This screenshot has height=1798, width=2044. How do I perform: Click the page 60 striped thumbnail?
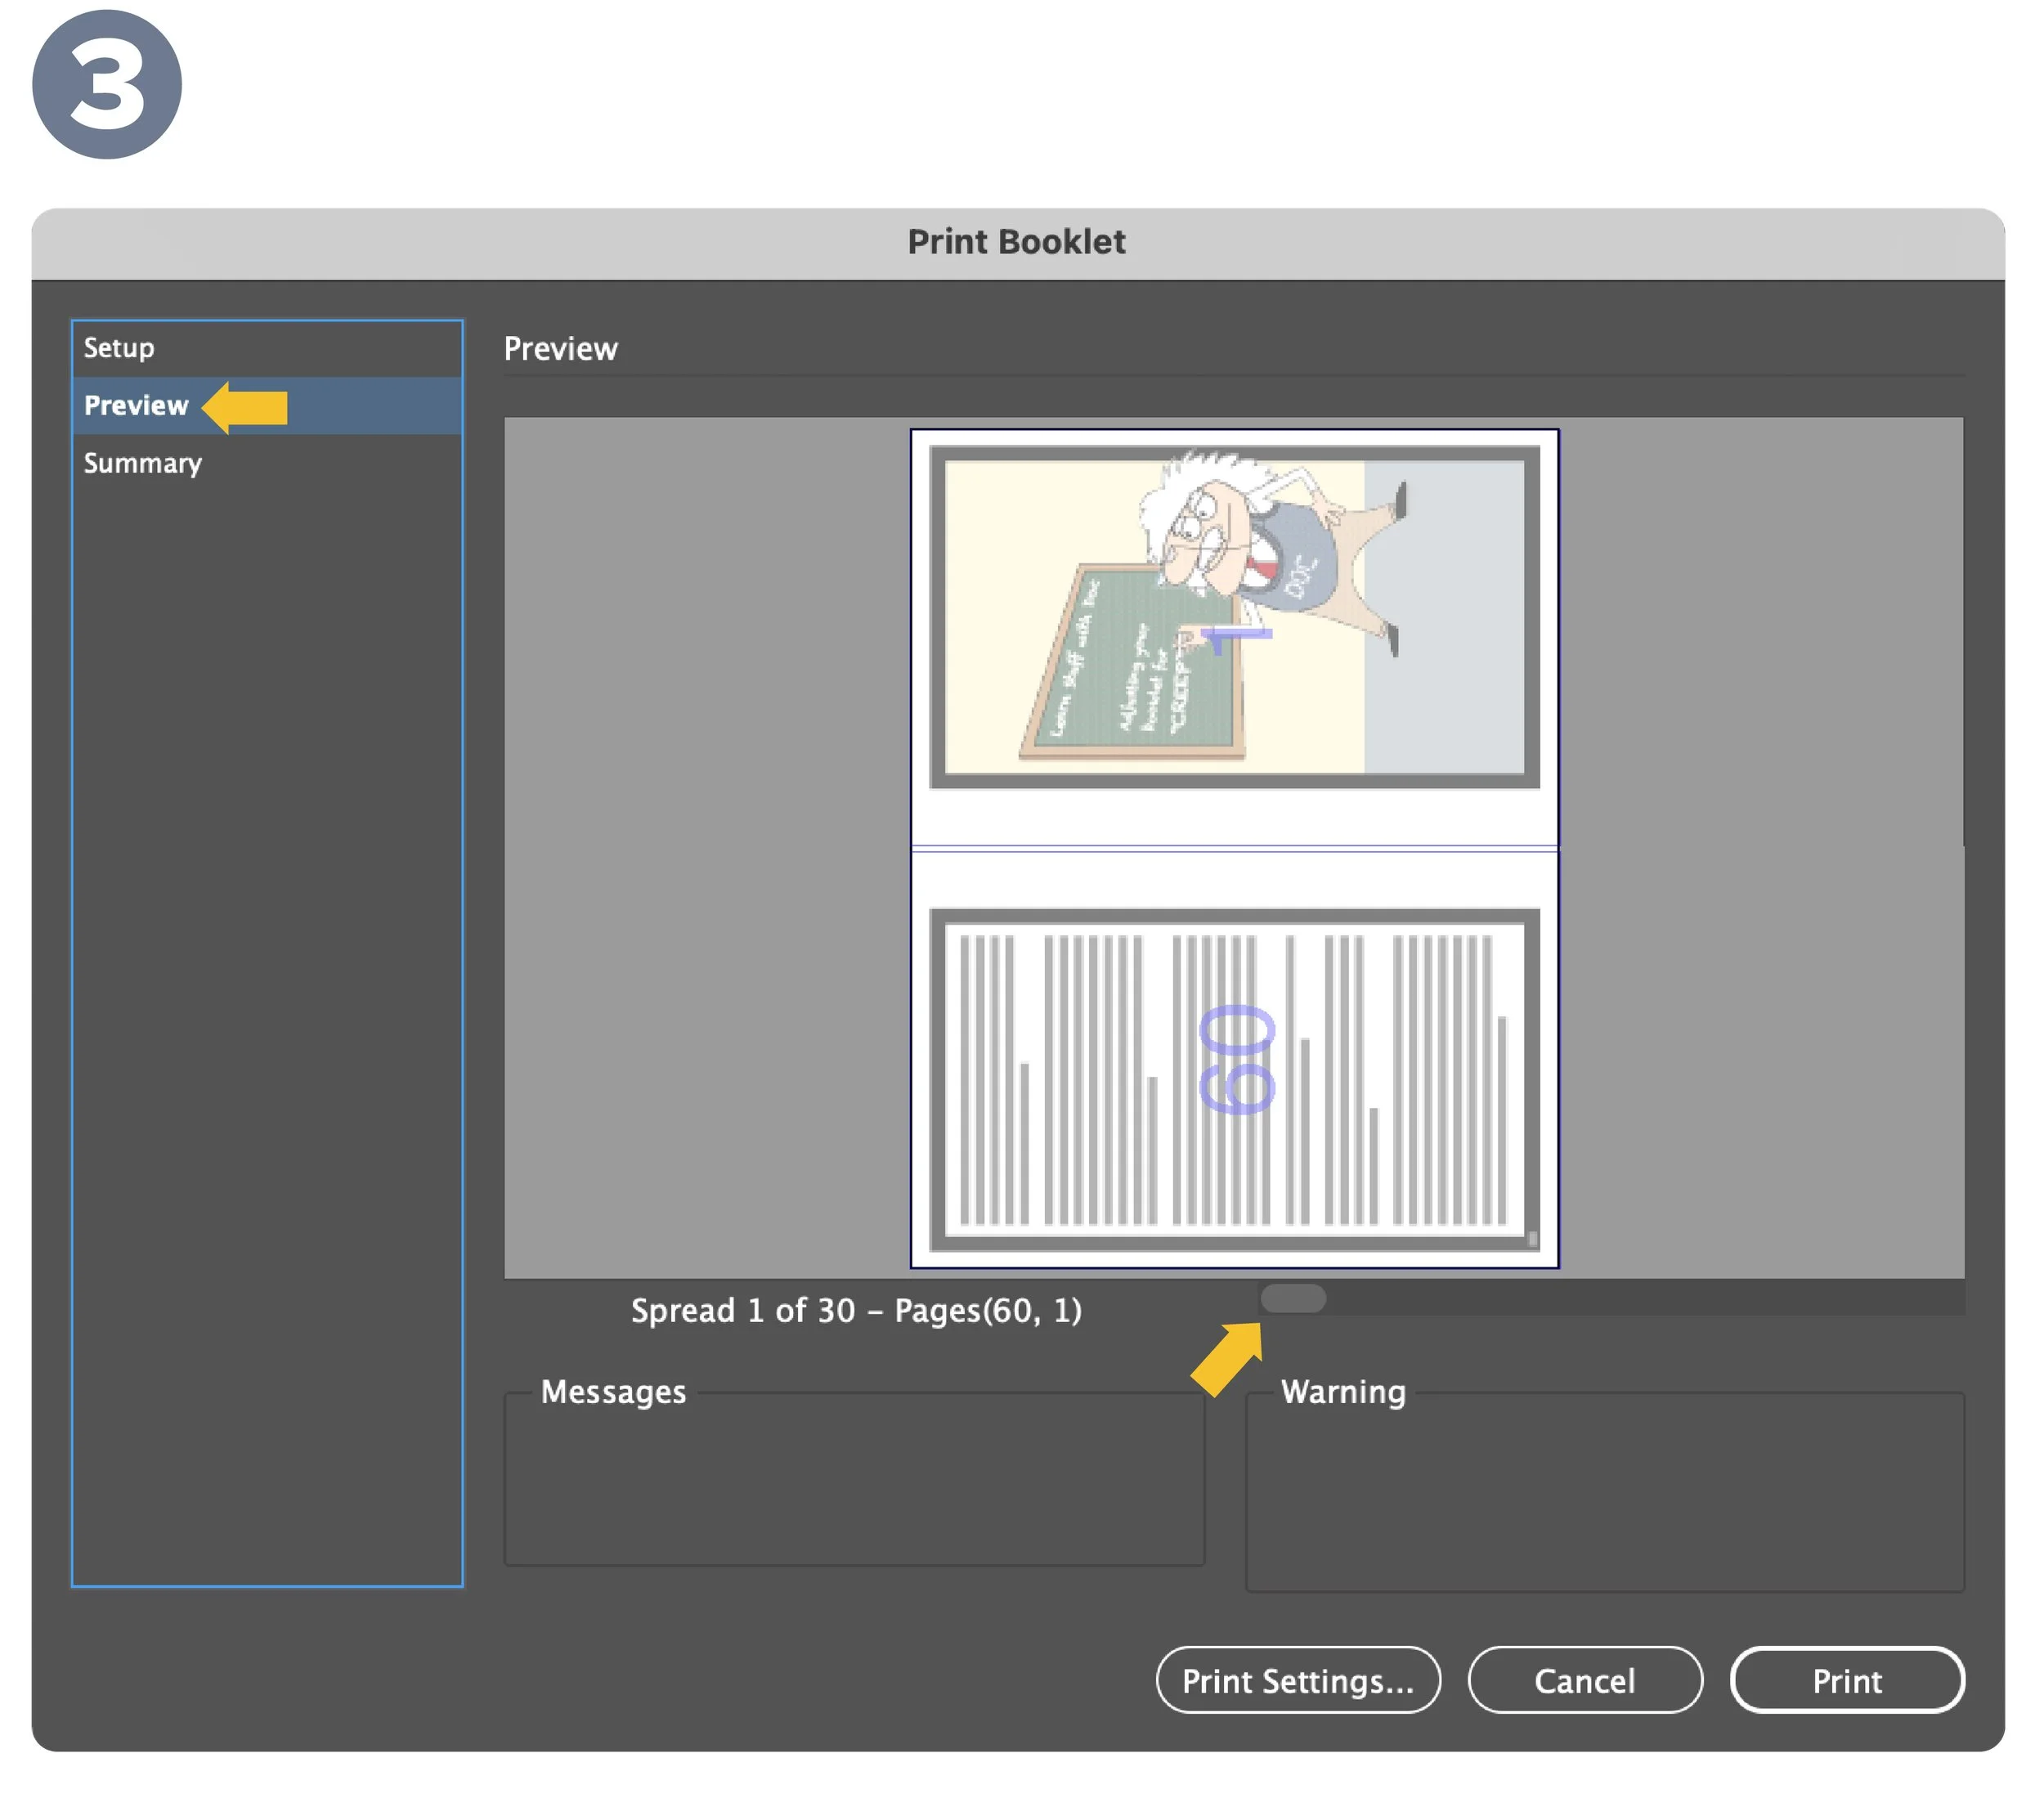tap(1236, 1082)
